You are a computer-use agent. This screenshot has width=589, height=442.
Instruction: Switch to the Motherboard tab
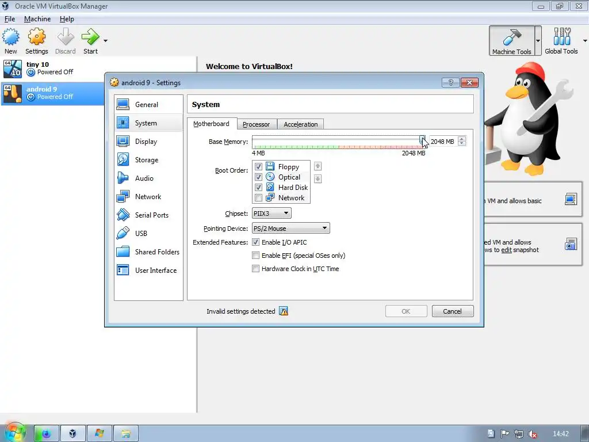211,124
